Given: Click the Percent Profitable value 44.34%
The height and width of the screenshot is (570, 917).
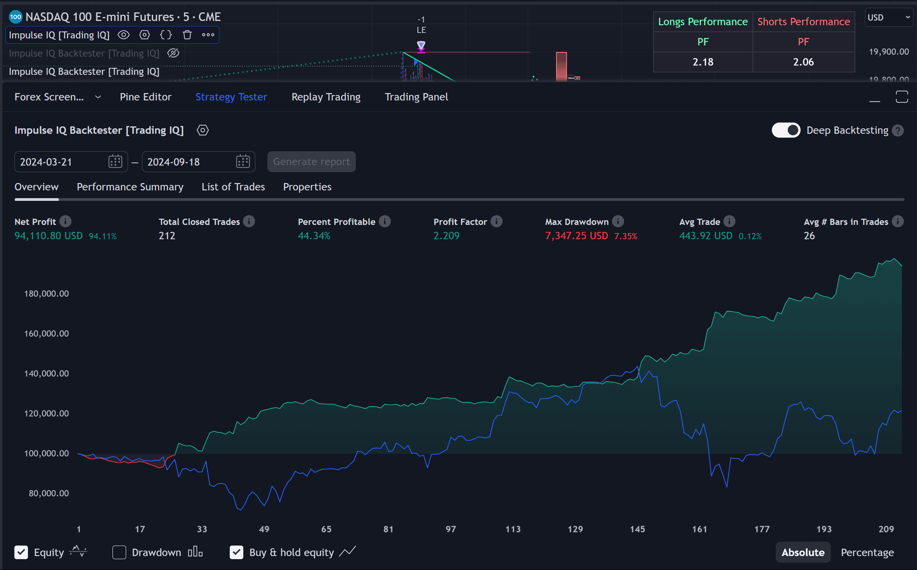Looking at the screenshot, I should [314, 236].
